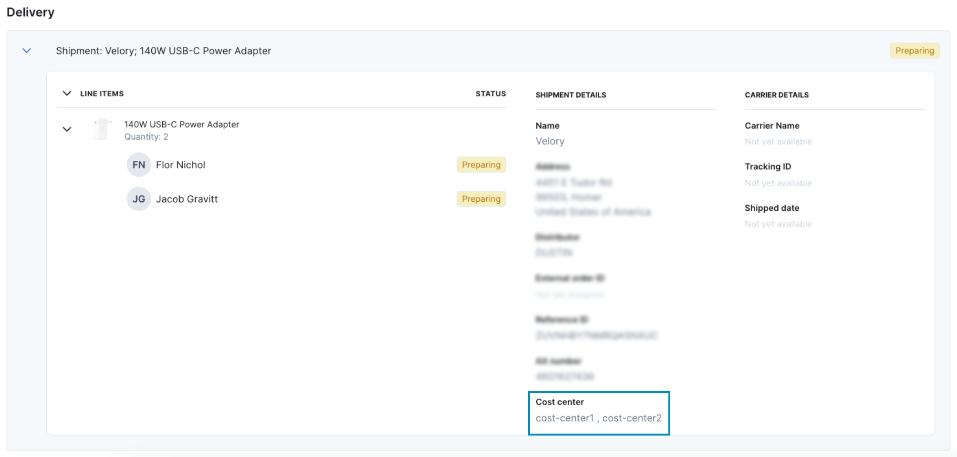Click the shipment-level Preparing badge
The width and height of the screenshot is (957, 457).
coord(915,51)
